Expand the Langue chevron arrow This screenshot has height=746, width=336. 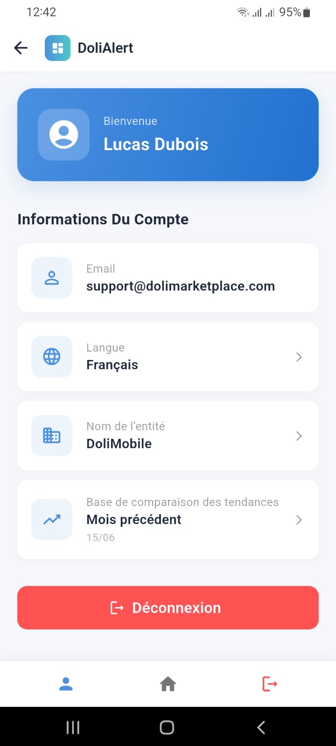(299, 357)
